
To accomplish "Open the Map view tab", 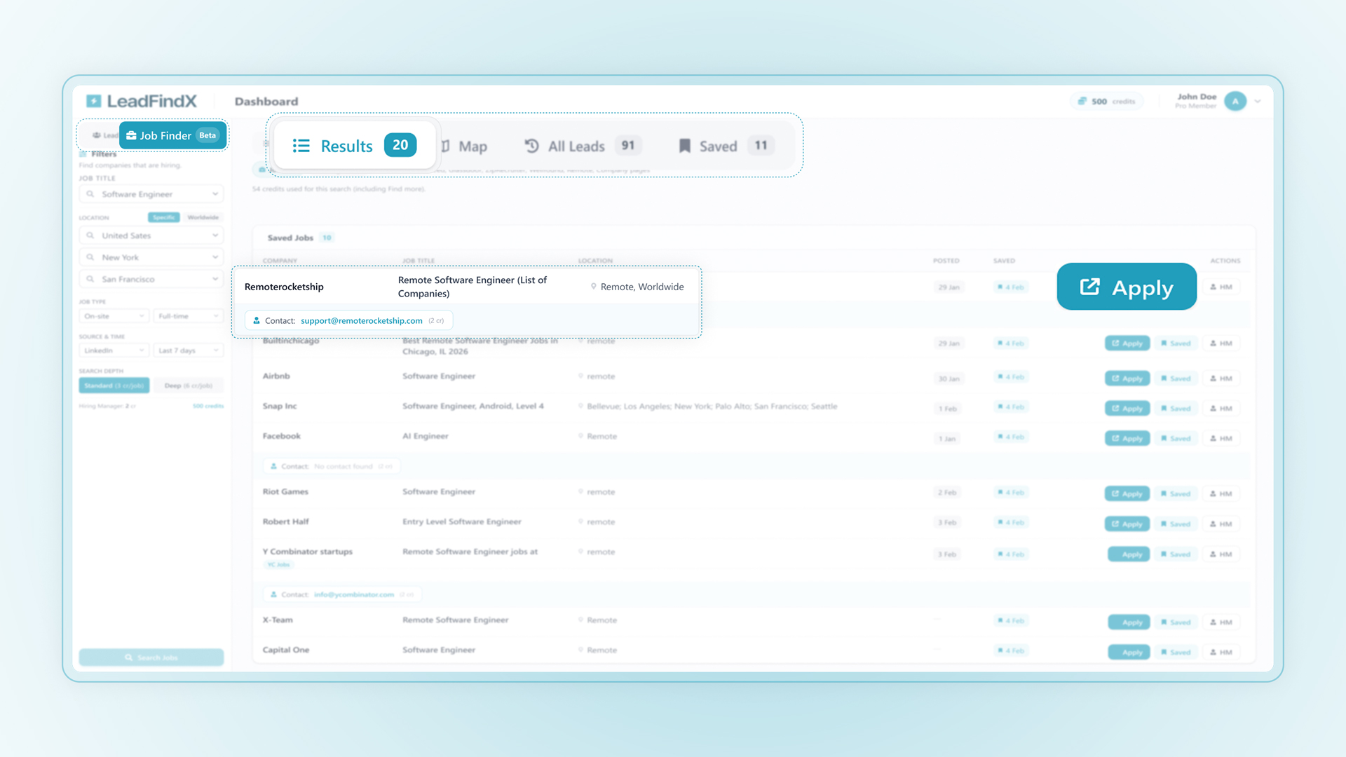I will point(465,146).
